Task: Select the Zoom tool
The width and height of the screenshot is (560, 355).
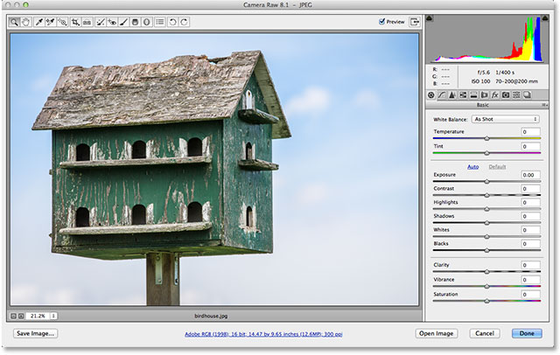Action: coord(14,22)
